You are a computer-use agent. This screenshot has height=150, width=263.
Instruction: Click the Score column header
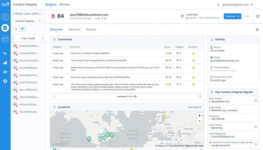pyautogui.click(x=167, y=47)
